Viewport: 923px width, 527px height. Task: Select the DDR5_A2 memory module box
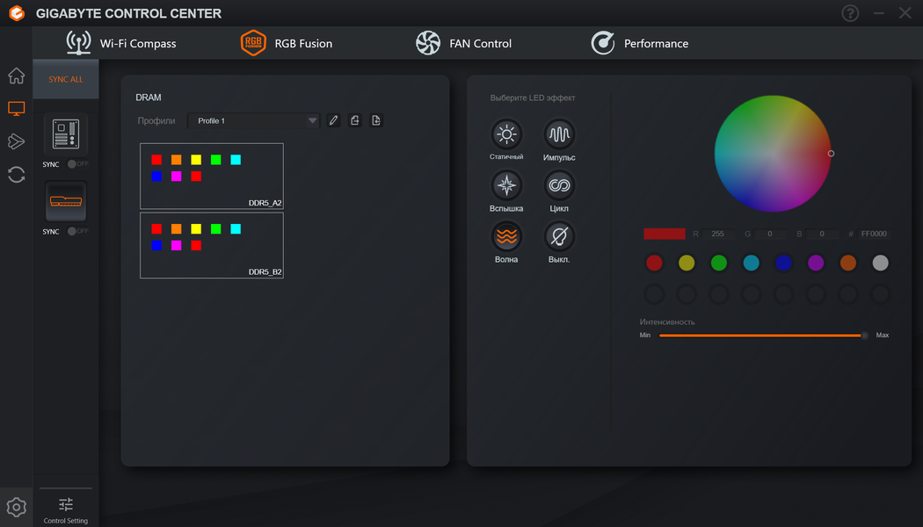(212, 176)
